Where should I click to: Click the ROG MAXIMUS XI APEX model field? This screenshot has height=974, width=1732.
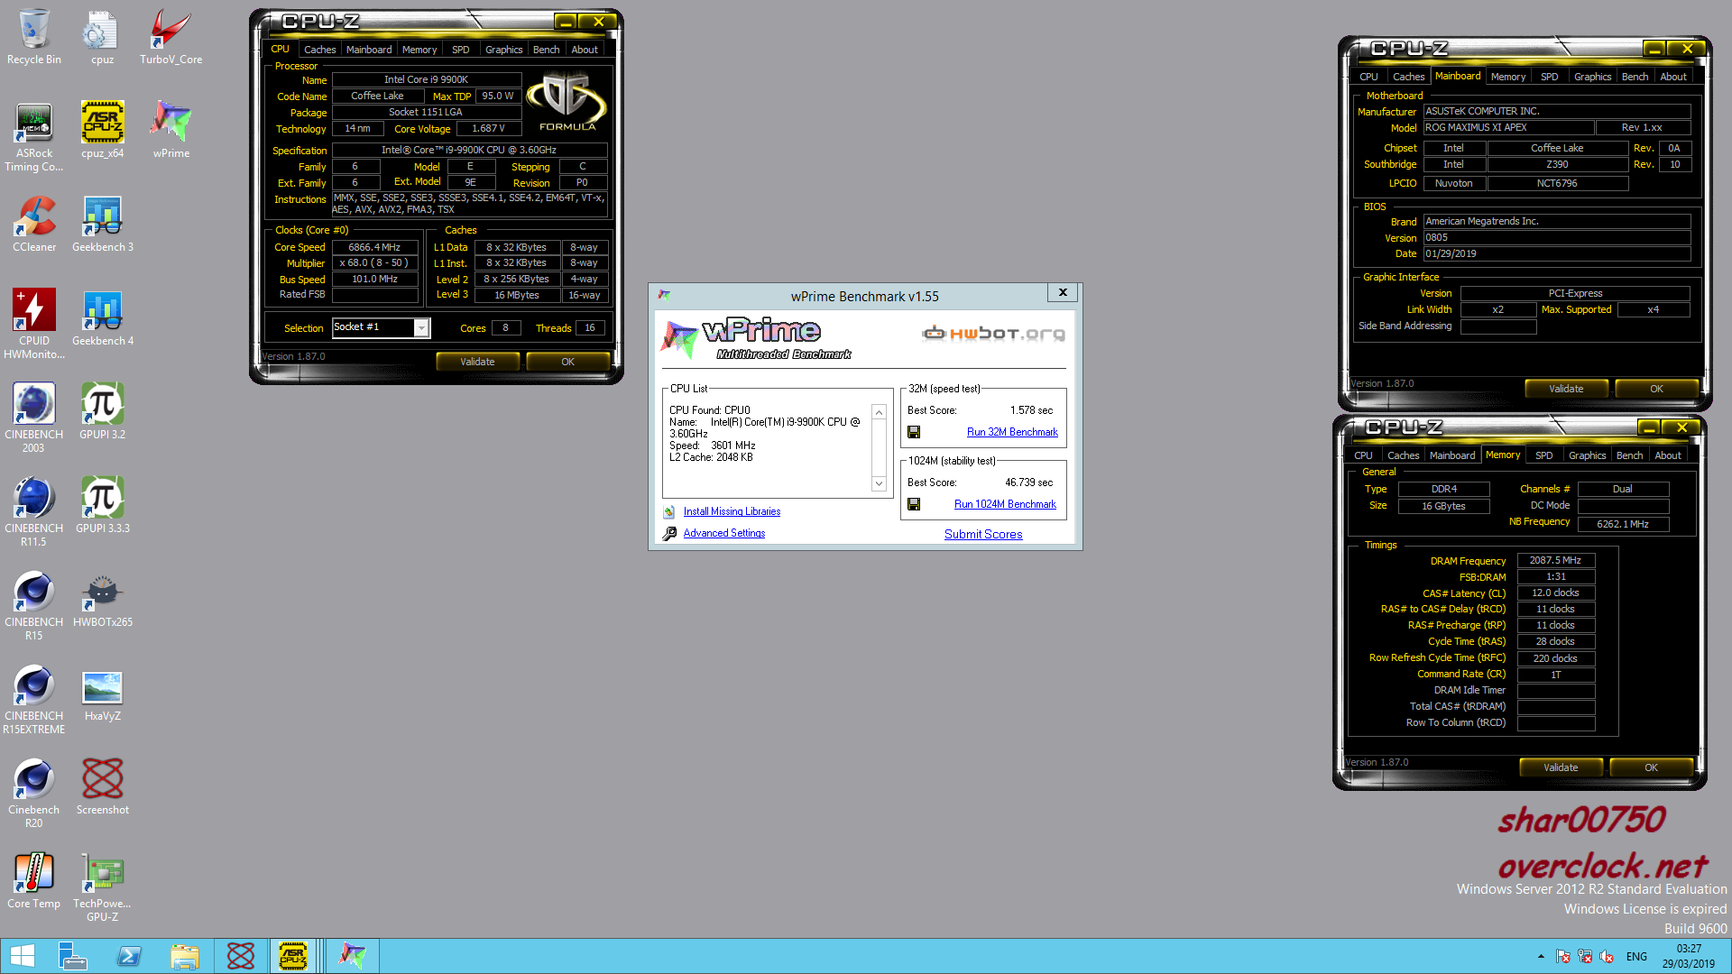click(1508, 128)
